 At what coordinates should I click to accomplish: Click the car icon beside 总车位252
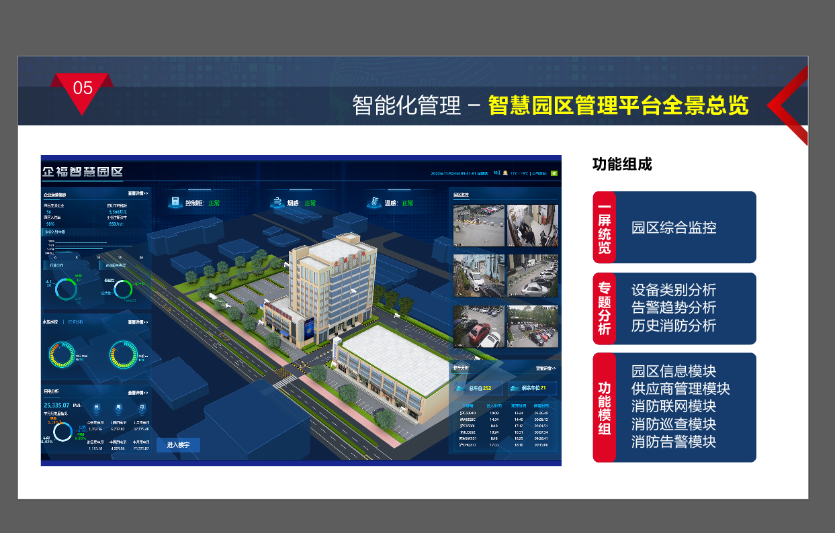(461, 388)
